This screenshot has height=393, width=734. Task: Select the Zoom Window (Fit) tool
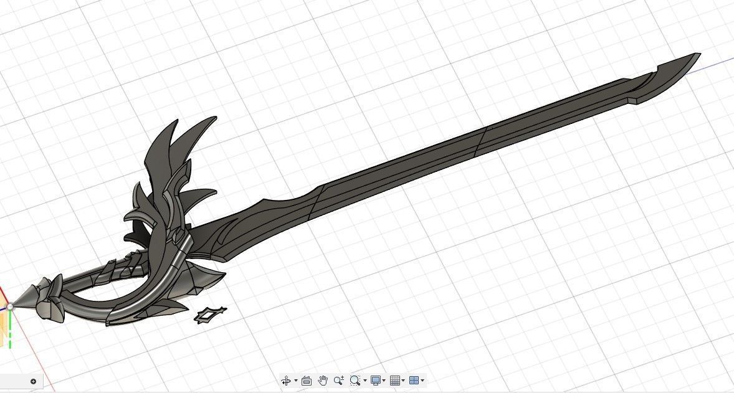pyautogui.click(x=355, y=381)
